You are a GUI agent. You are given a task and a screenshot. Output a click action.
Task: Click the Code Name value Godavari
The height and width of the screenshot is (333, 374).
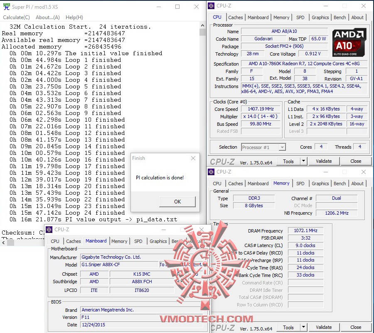coord(263,39)
